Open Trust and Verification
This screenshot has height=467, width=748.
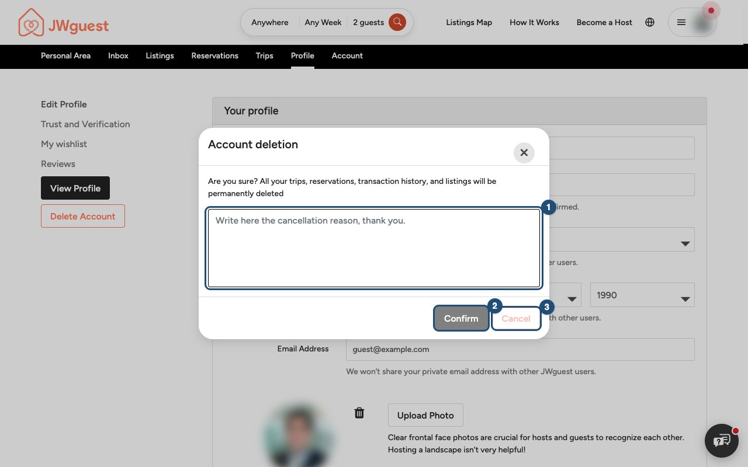pos(85,124)
